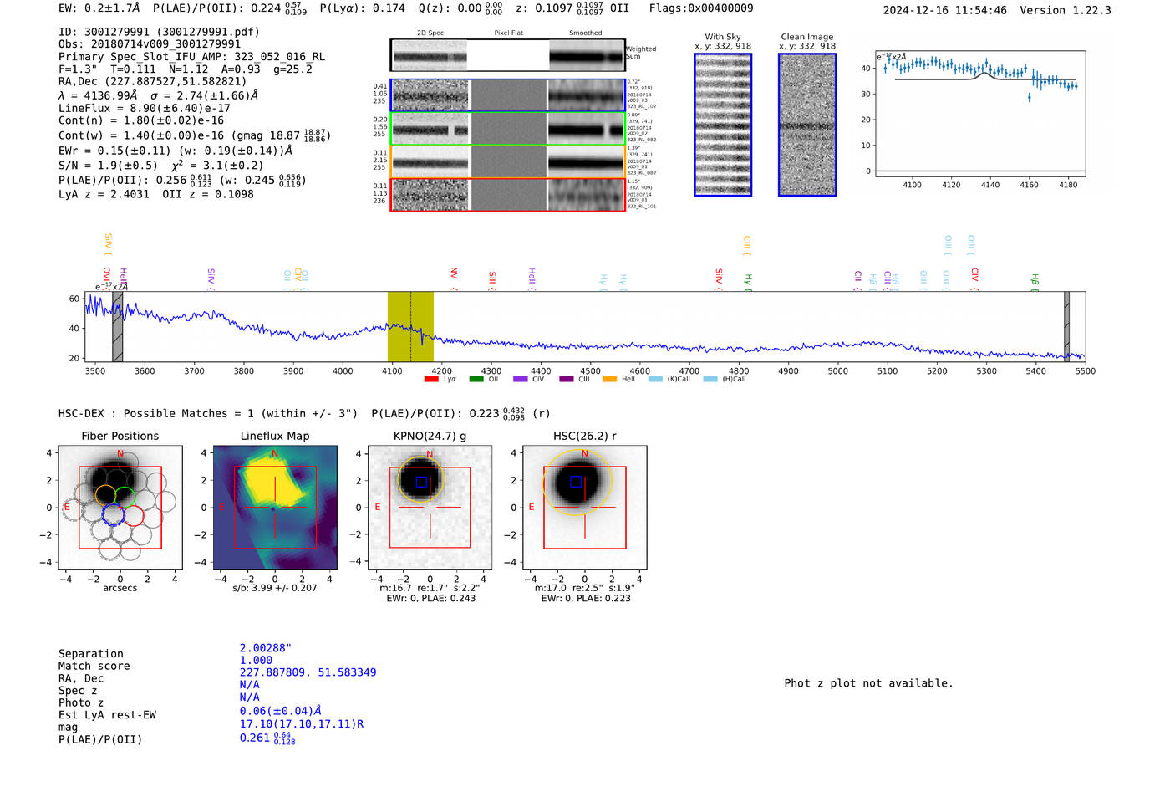
Task: Click the yellow highlighted band in spectrum
Action: click(410, 326)
